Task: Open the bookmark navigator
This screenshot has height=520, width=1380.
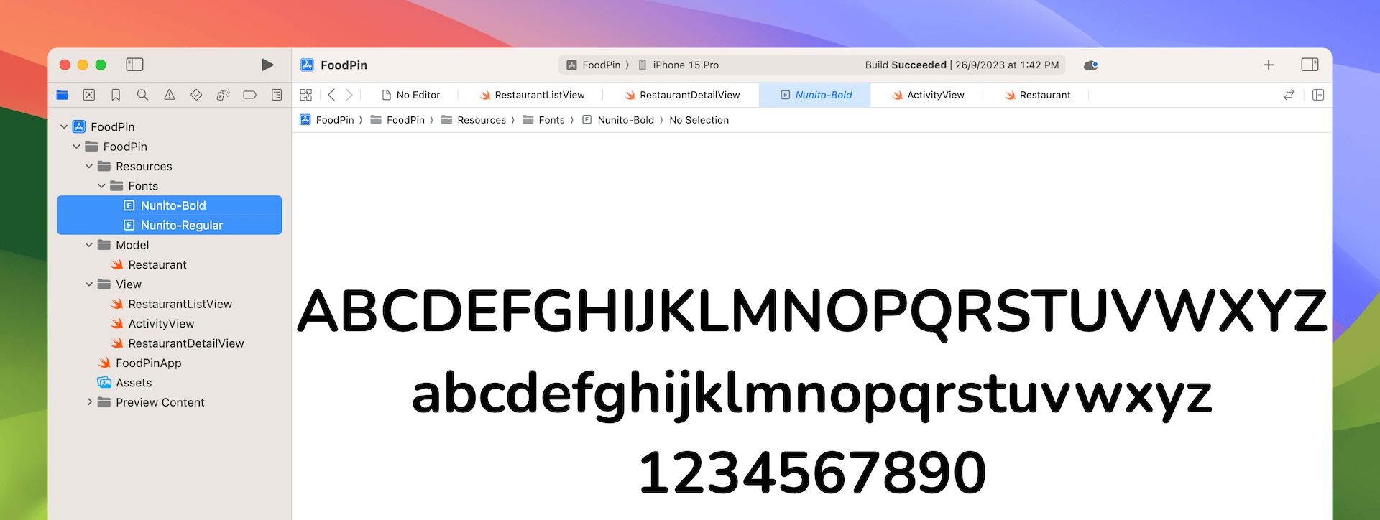Action: tap(116, 95)
